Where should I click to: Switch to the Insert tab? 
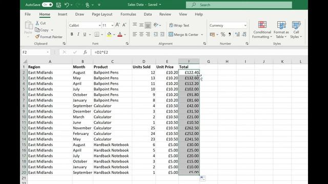(x=63, y=14)
